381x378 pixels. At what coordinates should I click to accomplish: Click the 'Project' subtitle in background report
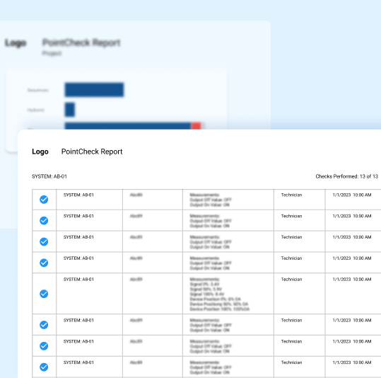(x=52, y=53)
